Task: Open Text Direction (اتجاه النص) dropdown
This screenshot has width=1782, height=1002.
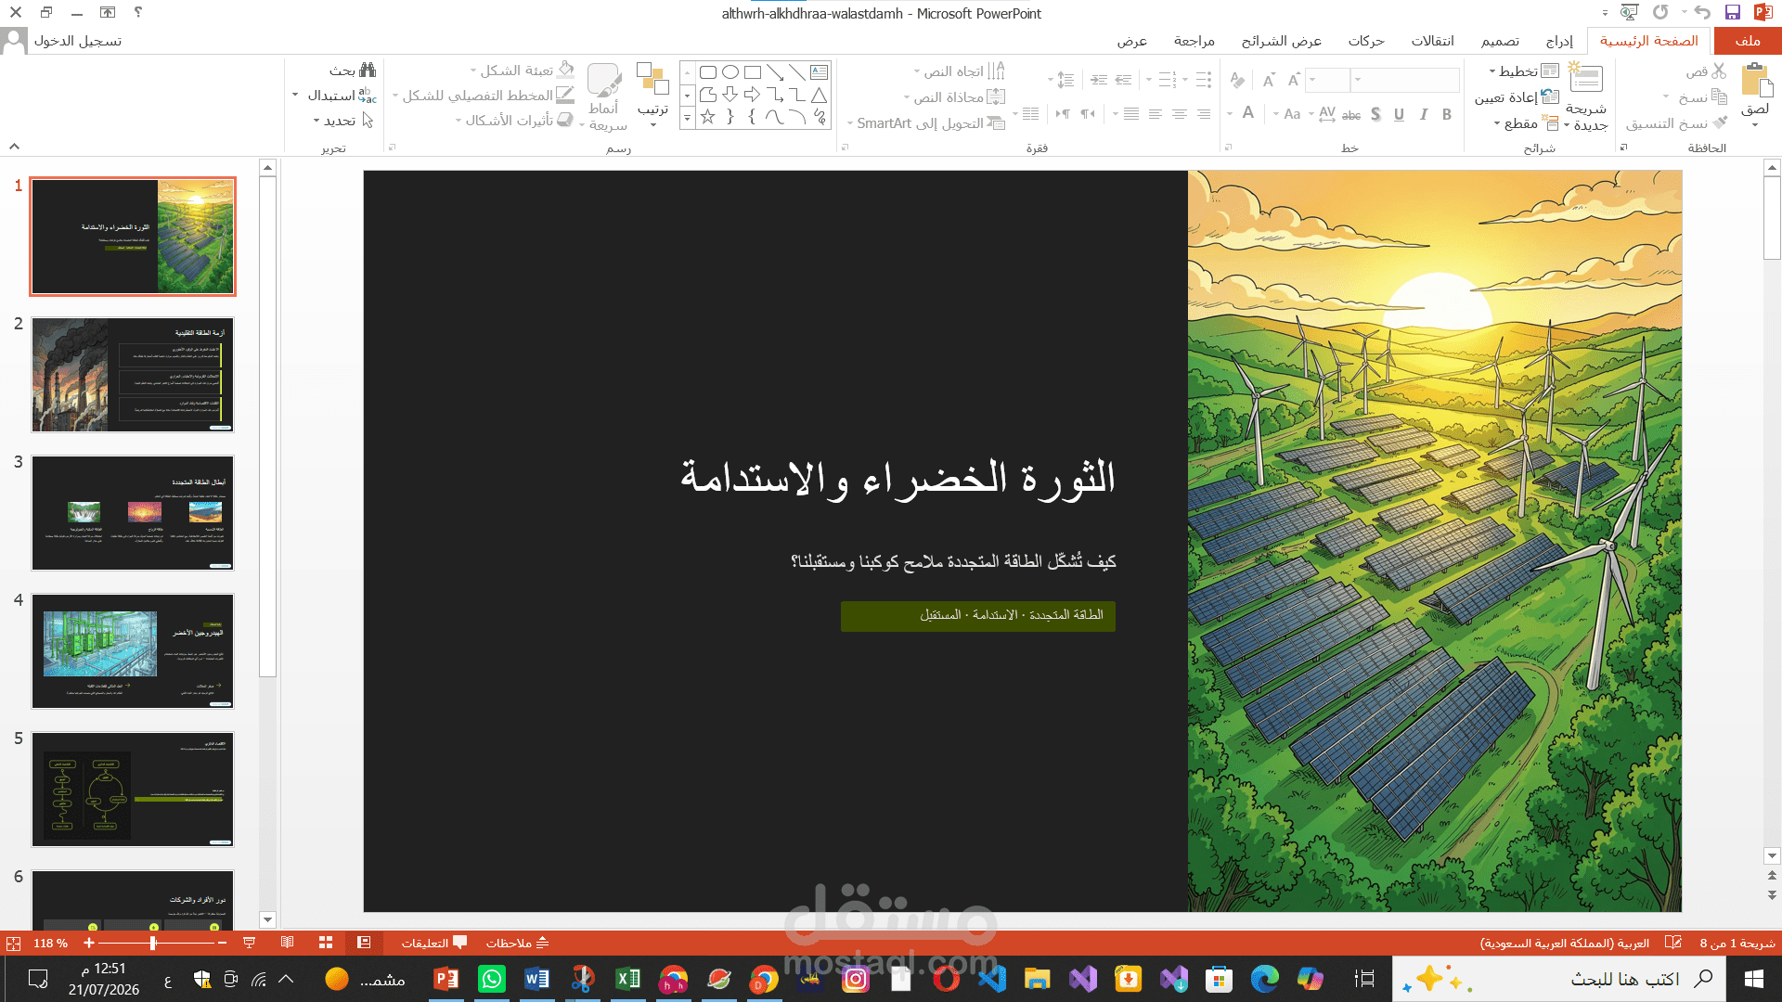Action: coord(959,71)
